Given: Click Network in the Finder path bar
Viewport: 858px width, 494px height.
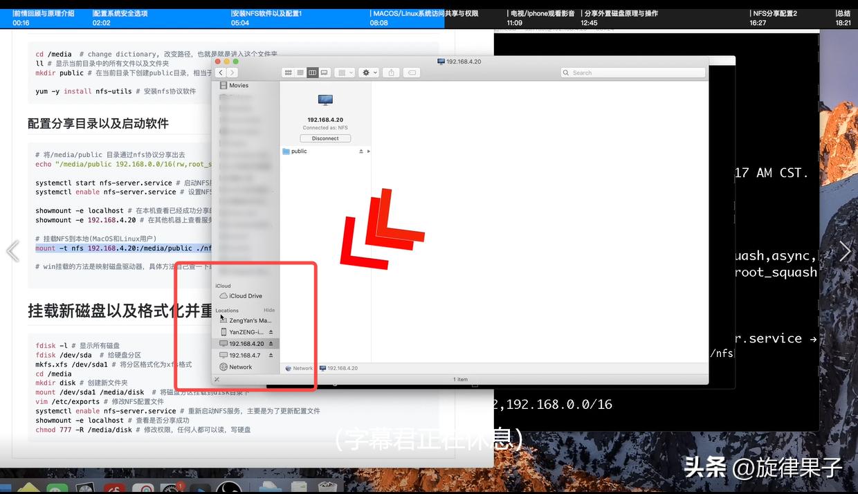Looking at the screenshot, I should click(x=299, y=368).
